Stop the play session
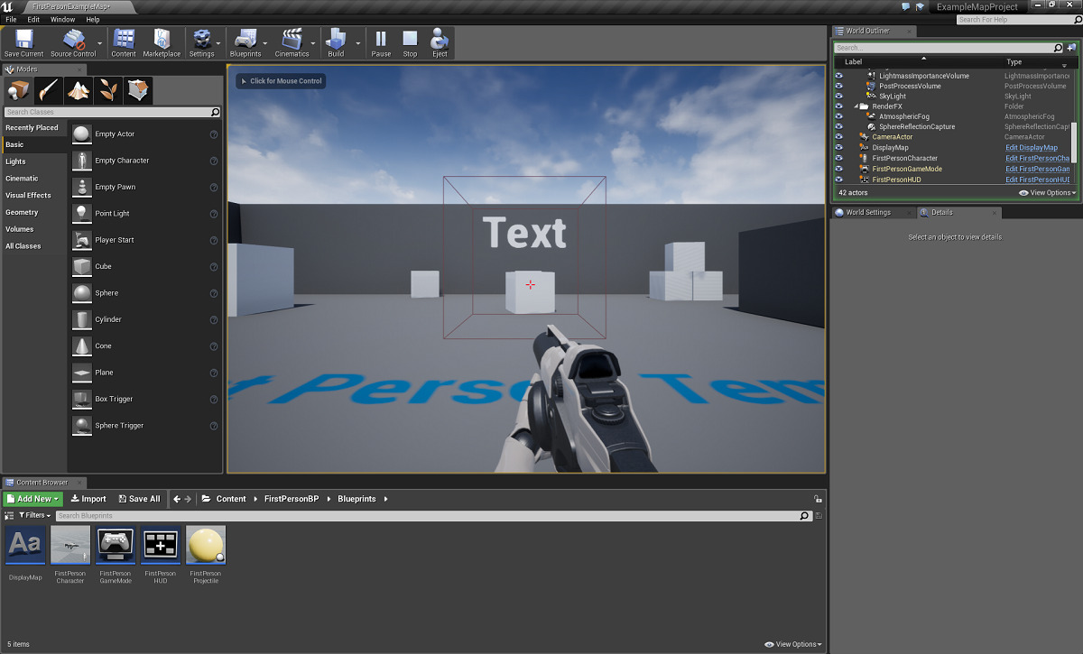The image size is (1083, 654). point(410,42)
